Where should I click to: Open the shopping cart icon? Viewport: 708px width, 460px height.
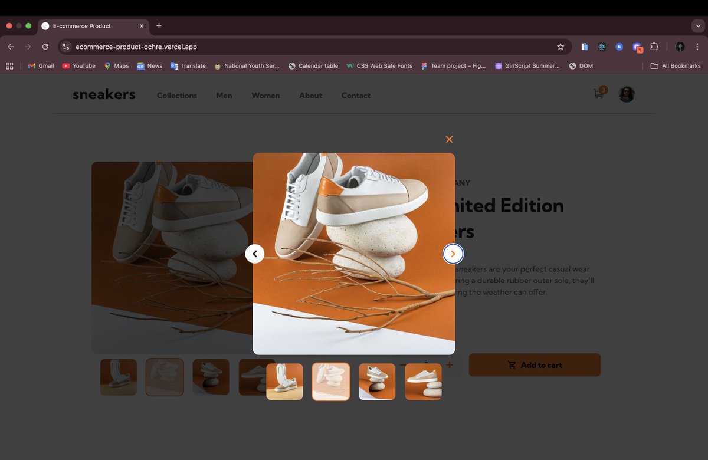click(599, 94)
